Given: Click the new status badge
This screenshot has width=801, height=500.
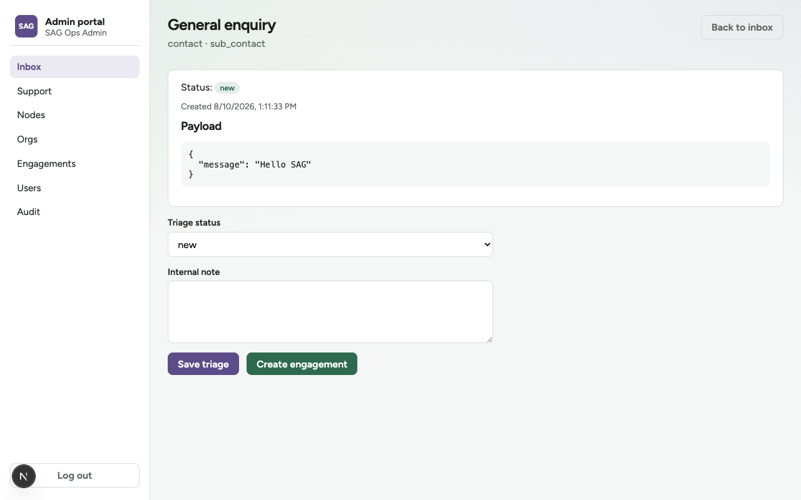Looking at the screenshot, I should [x=227, y=88].
